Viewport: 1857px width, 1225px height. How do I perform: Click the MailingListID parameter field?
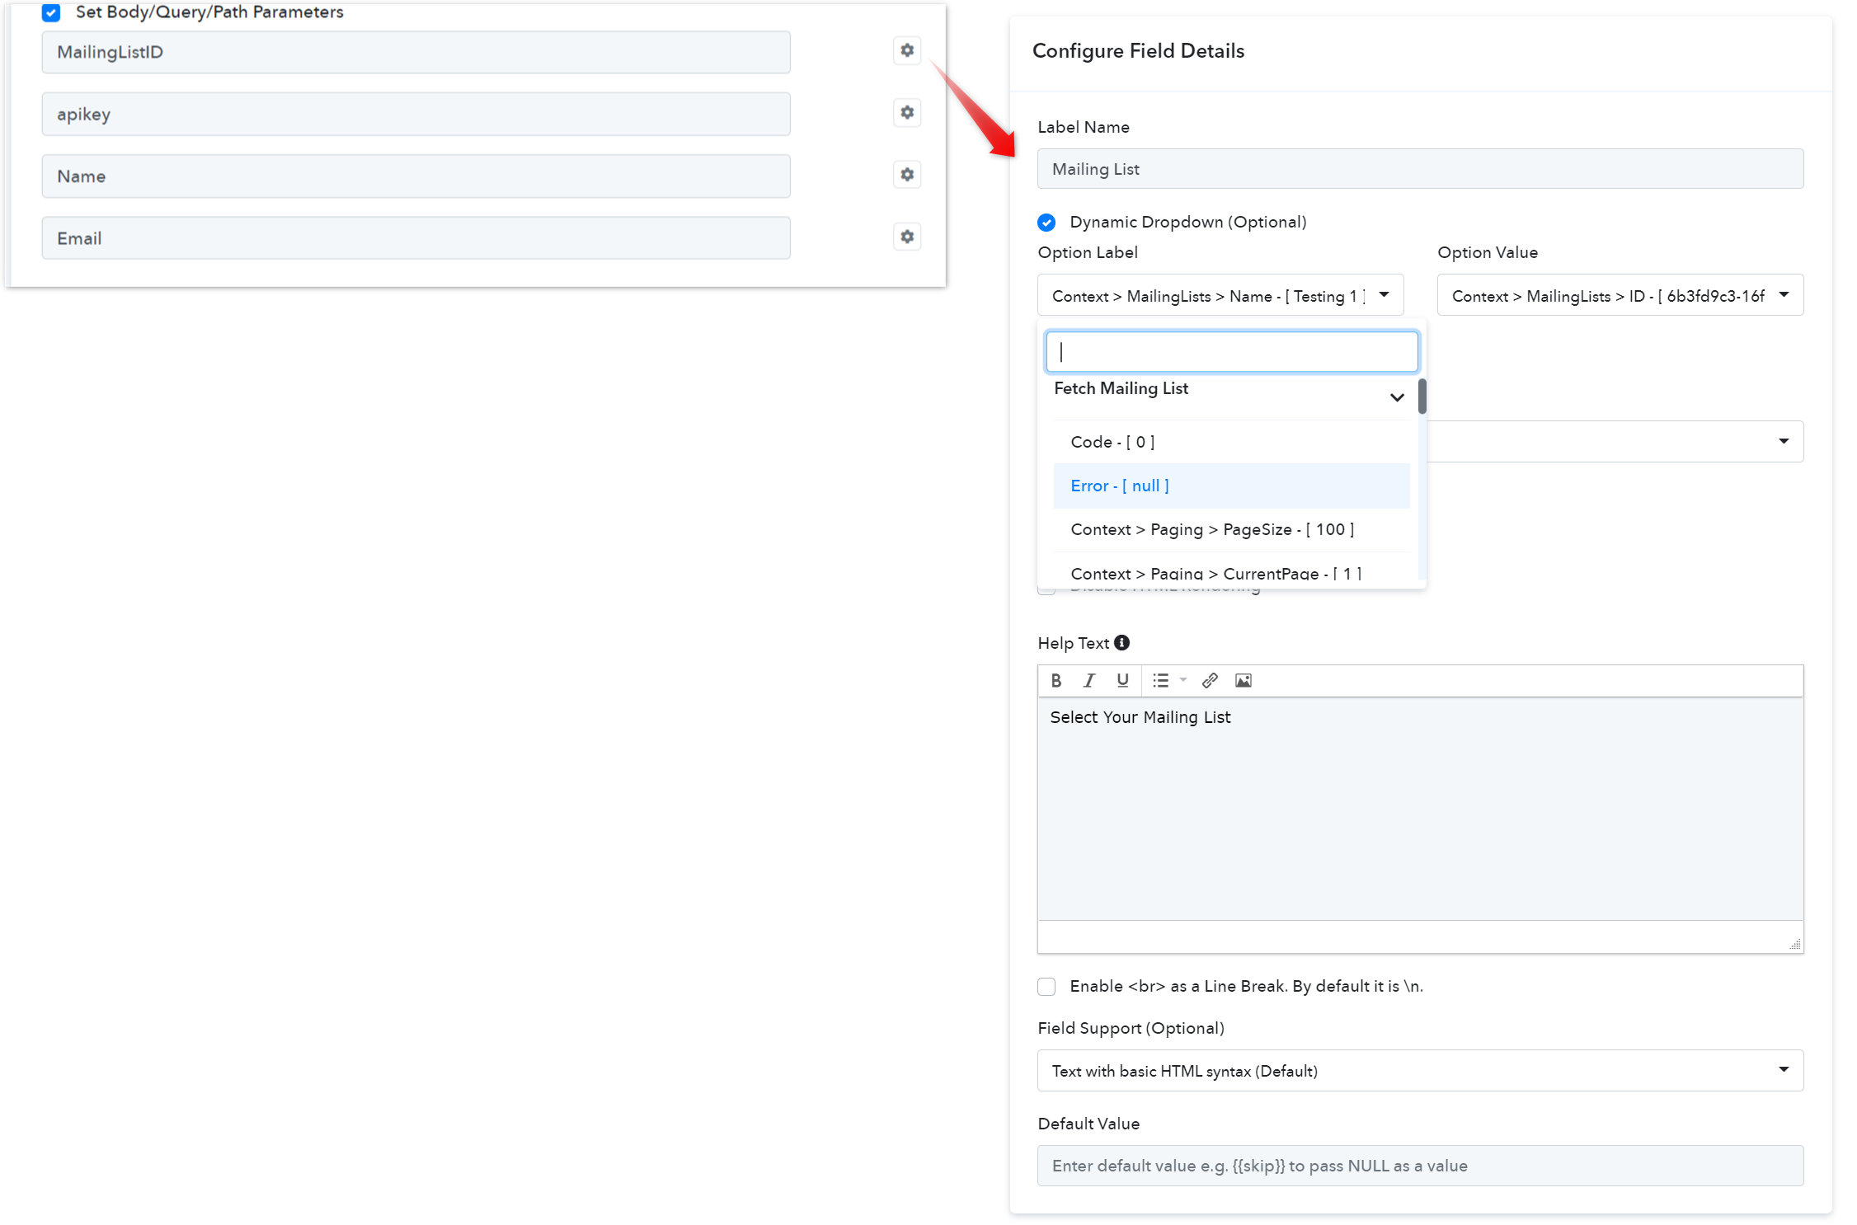[x=416, y=52]
